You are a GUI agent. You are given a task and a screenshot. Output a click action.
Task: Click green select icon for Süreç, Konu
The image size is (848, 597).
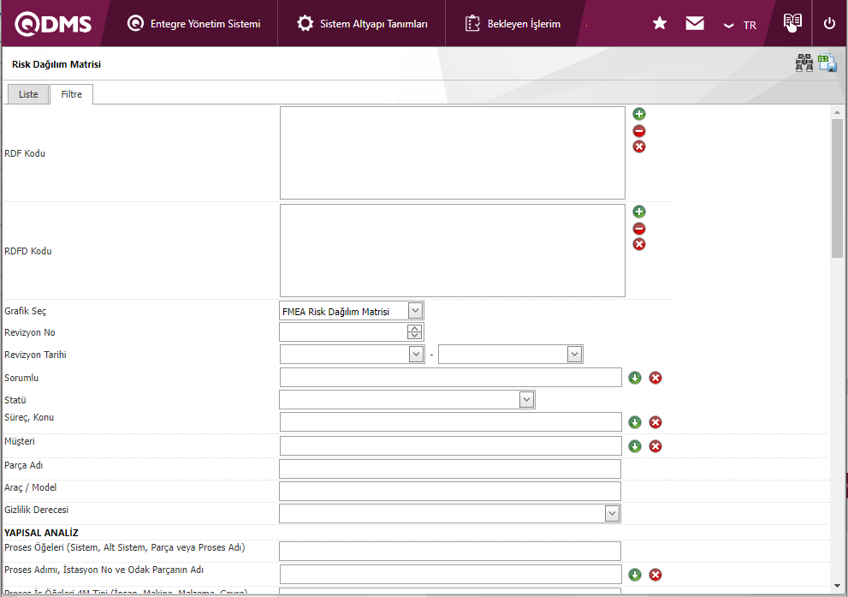635,422
